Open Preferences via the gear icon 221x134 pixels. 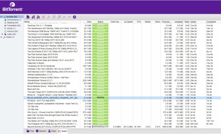point(74,17)
